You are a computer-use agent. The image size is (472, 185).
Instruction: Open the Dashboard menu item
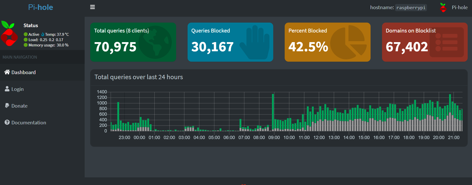[x=42, y=72]
